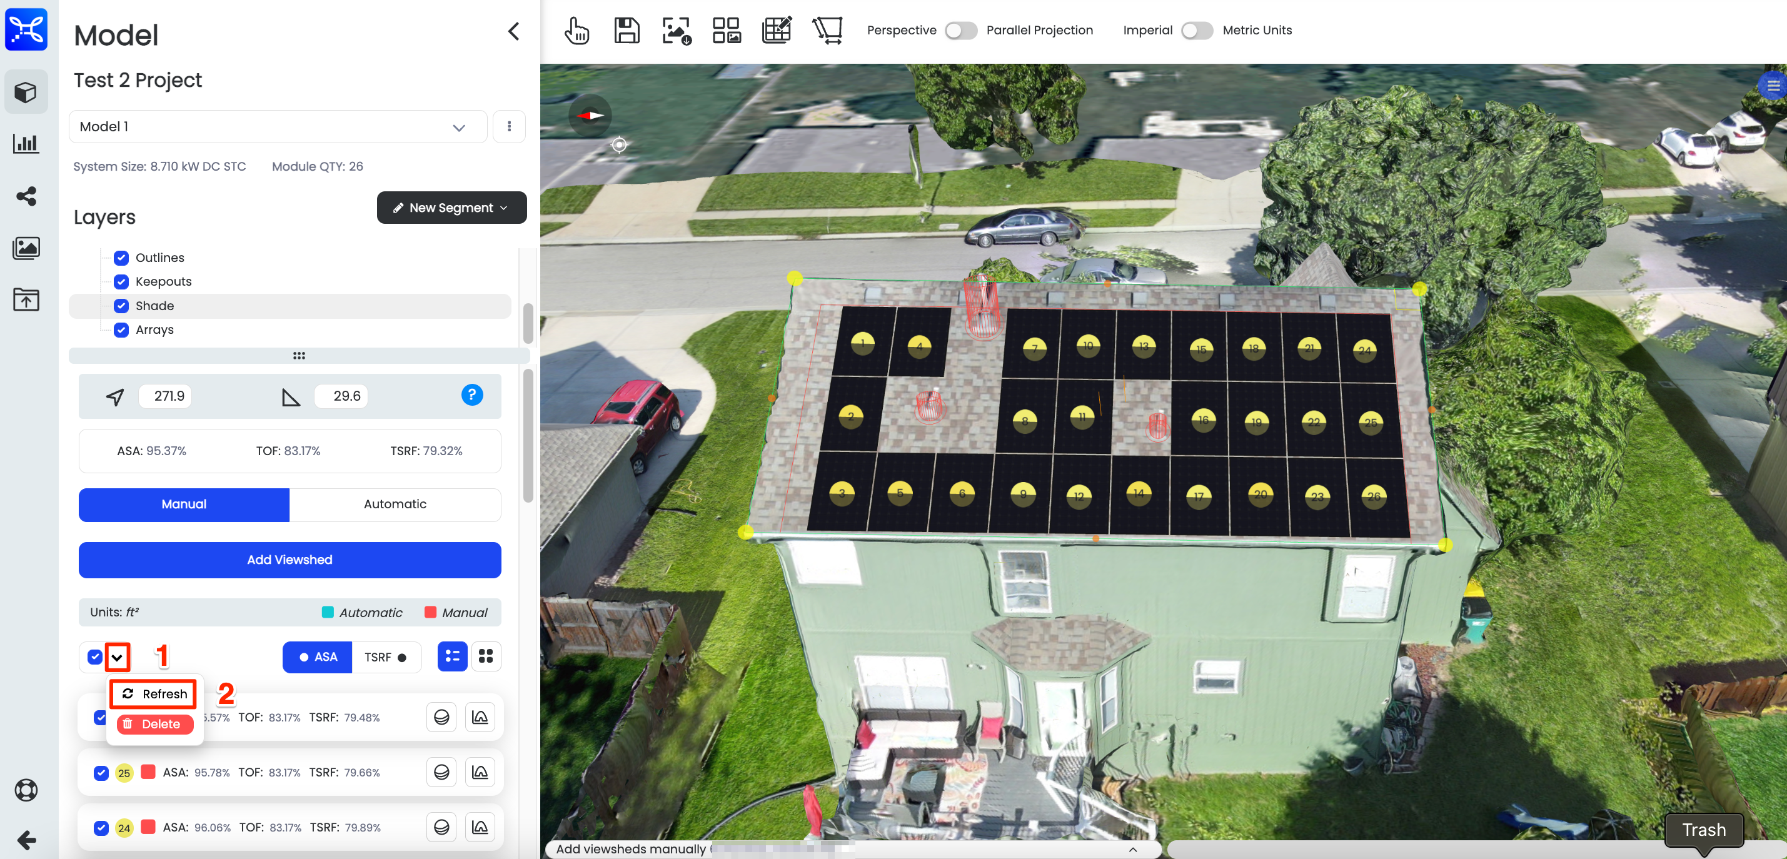Click the Test 2 Project title
Viewport: 1787px width, 859px height.
(138, 81)
